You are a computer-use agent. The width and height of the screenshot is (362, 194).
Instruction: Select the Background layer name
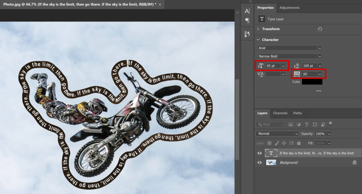(288, 163)
